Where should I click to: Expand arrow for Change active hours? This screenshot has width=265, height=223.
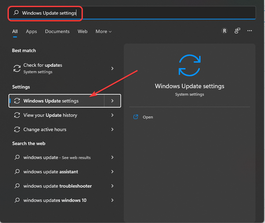[112, 129]
